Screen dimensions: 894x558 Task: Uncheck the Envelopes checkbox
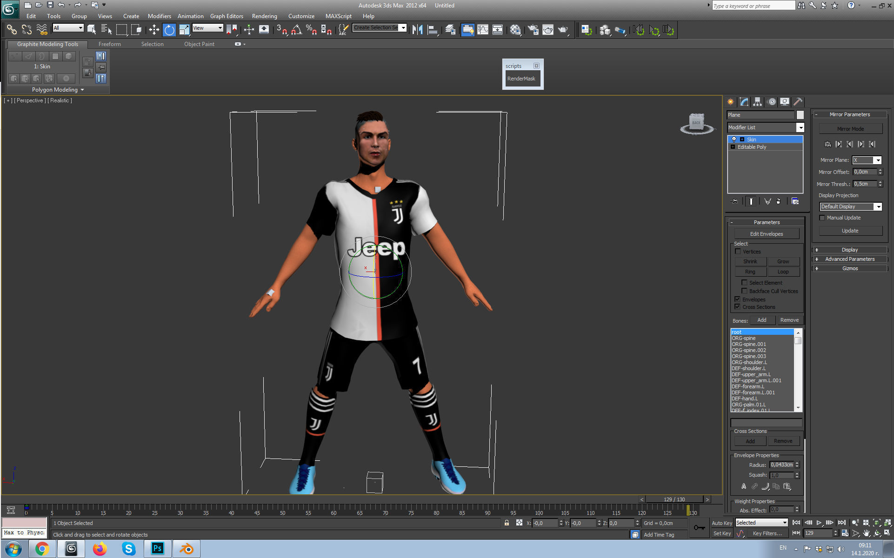pos(737,299)
